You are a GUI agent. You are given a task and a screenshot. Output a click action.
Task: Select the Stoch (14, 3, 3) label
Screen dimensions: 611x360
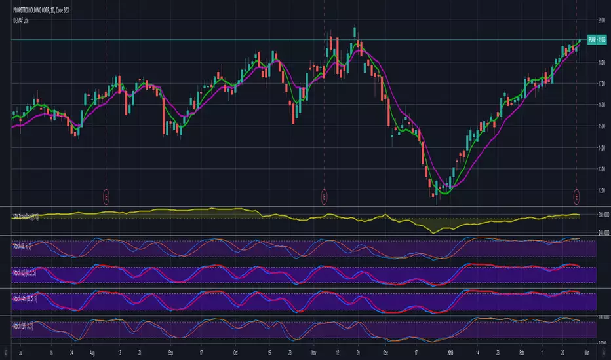coord(23,326)
